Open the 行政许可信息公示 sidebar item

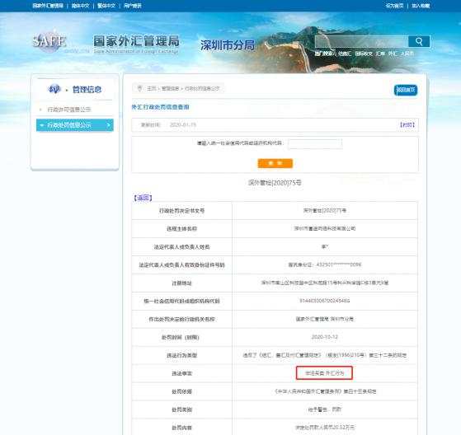coord(69,110)
